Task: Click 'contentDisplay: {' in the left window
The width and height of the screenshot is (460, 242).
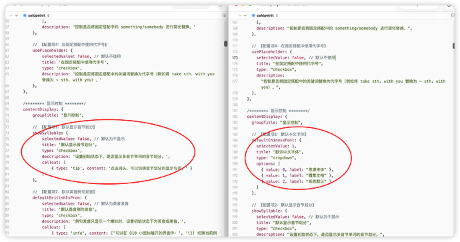Action: 43,109
